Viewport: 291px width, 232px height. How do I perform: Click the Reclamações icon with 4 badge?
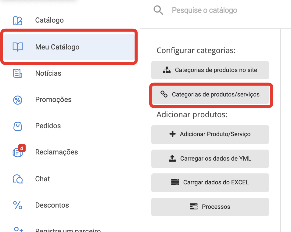click(x=18, y=152)
